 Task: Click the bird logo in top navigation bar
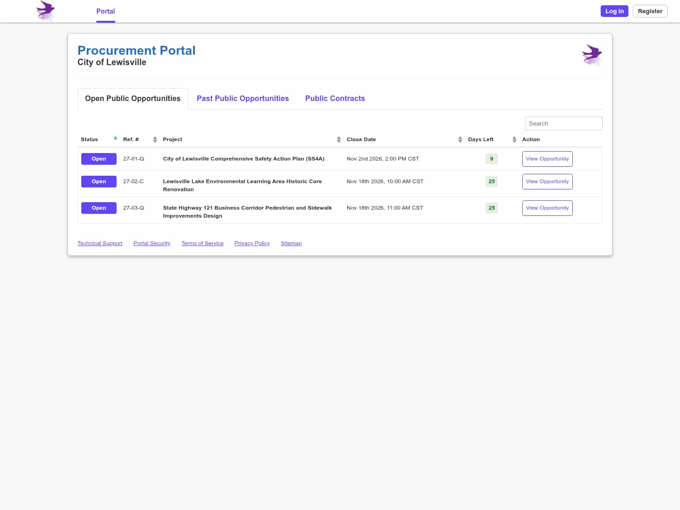tap(46, 11)
